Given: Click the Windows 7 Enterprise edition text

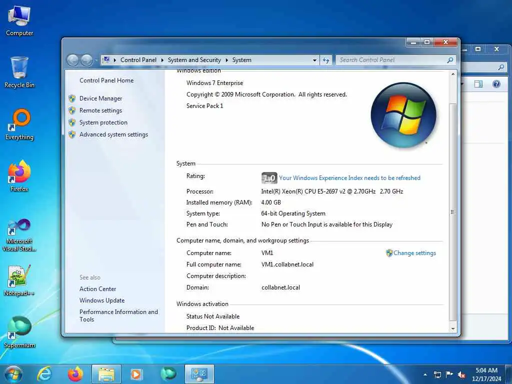Looking at the screenshot, I should [x=214, y=83].
